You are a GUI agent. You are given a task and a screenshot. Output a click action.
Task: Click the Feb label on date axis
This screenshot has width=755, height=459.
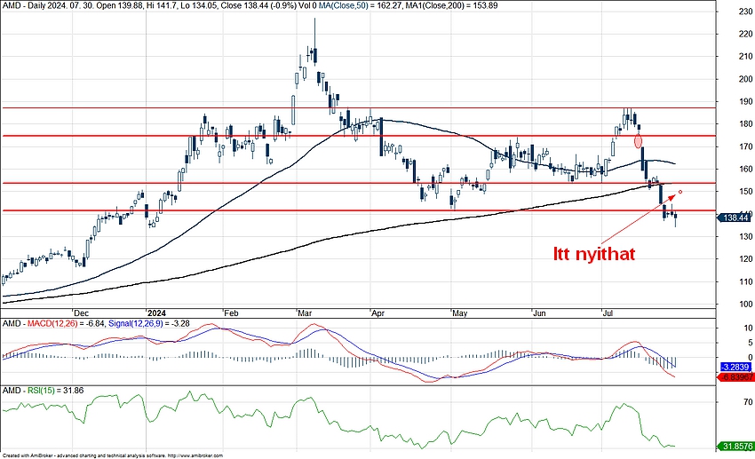231,313
